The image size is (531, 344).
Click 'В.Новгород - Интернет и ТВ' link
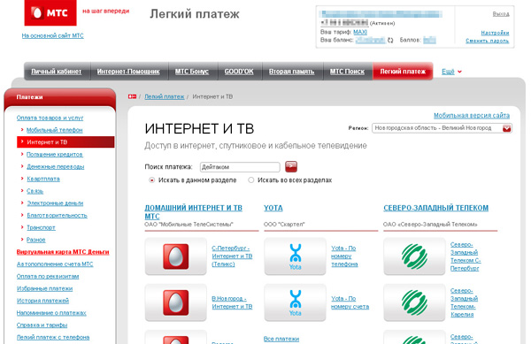pyautogui.click(x=232, y=302)
